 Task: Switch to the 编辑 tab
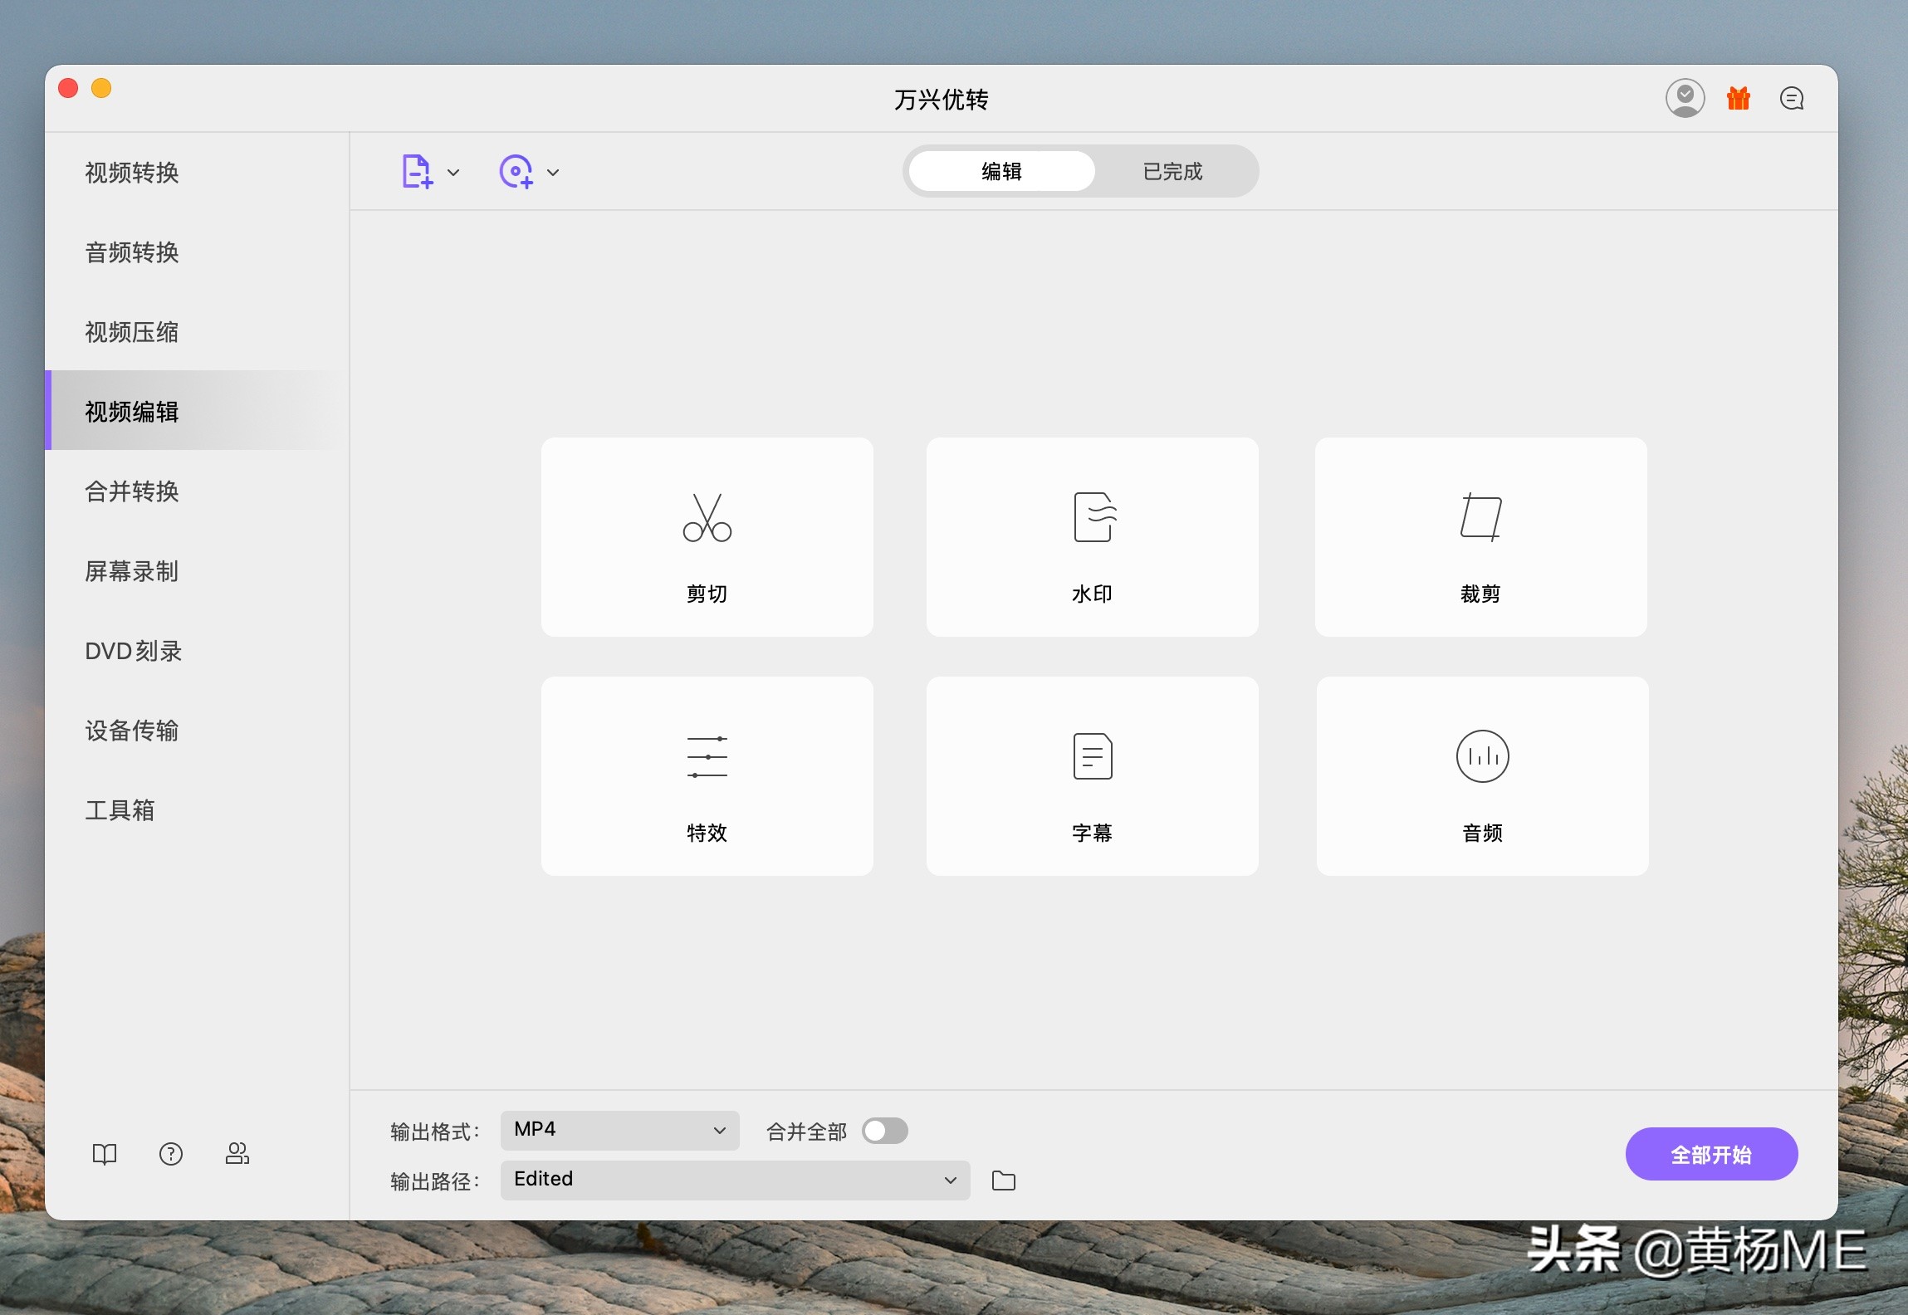pyautogui.click(x=1001, y=171)
